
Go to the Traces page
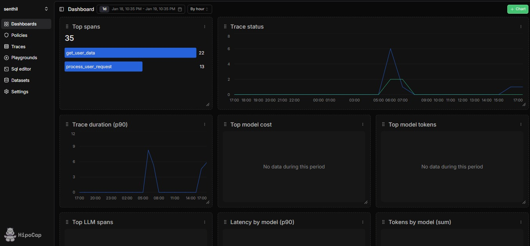coord(26,47)
